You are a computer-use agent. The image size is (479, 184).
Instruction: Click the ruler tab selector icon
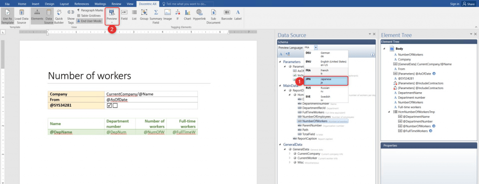pyautogui.click(x=3, y=32)
